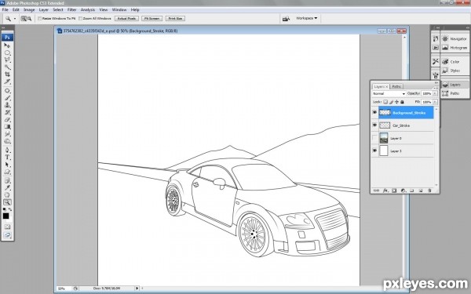Viewport: 471px width, 294px height.
Task: Select the Shape tool
Action: click(7, 172)
